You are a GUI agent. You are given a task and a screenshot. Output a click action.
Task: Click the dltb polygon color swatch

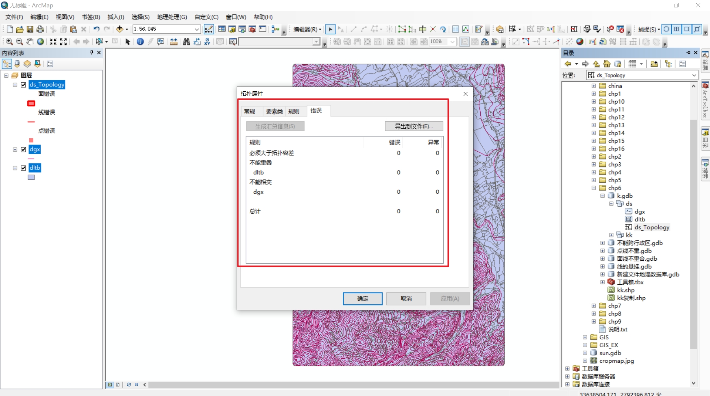click(x=31, y=177)
